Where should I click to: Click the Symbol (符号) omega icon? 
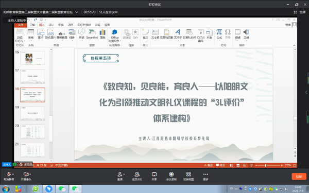tap(228, 32)
